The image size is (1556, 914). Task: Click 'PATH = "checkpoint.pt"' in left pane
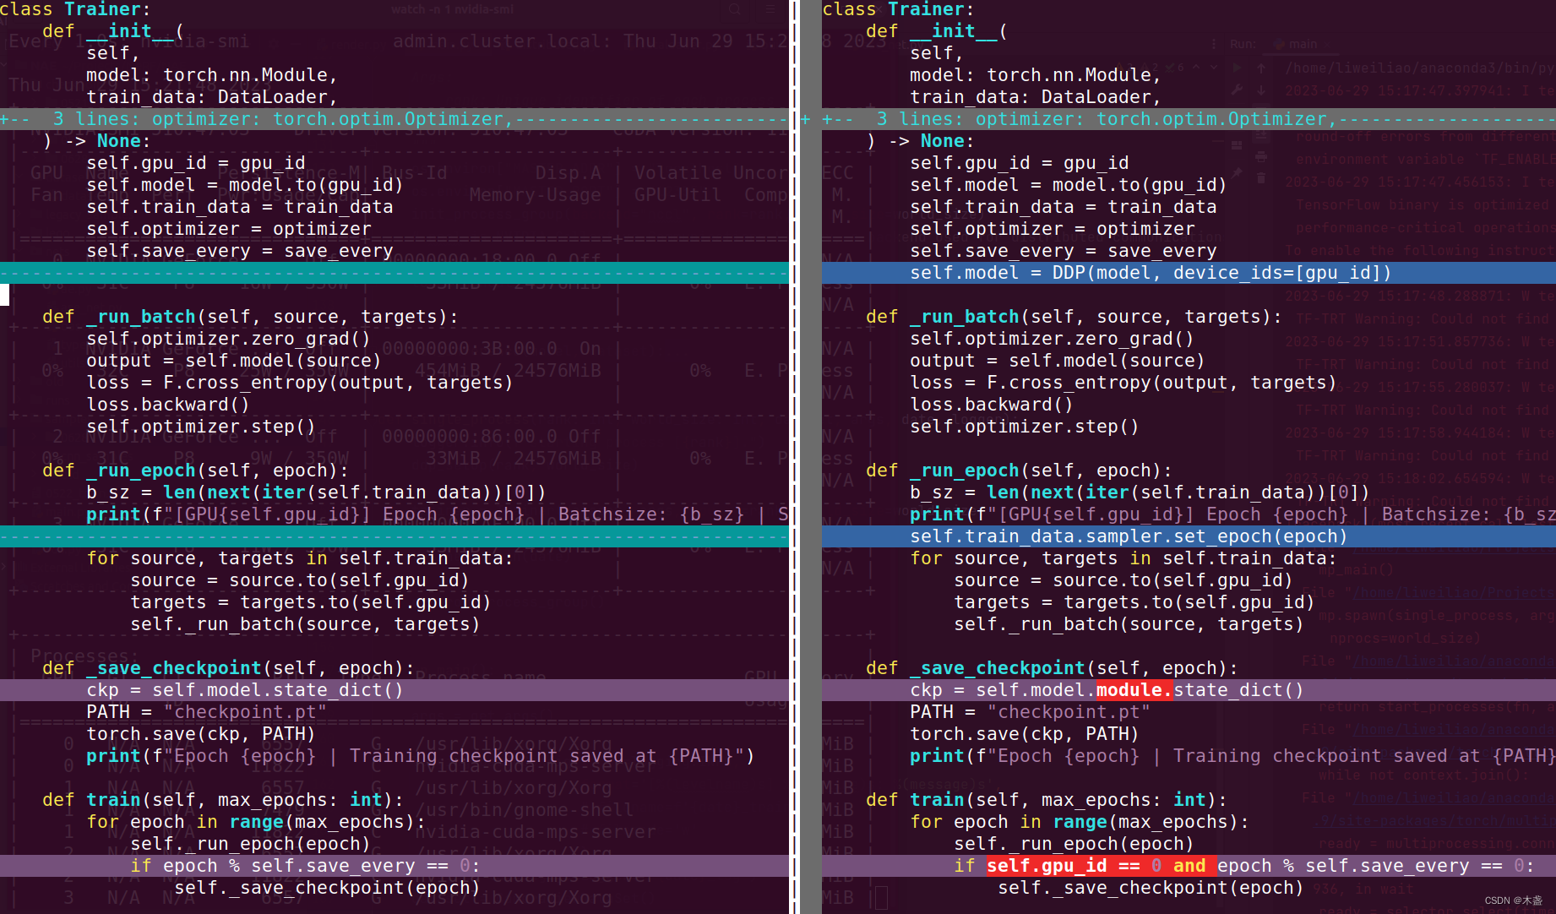click(207, 712)
